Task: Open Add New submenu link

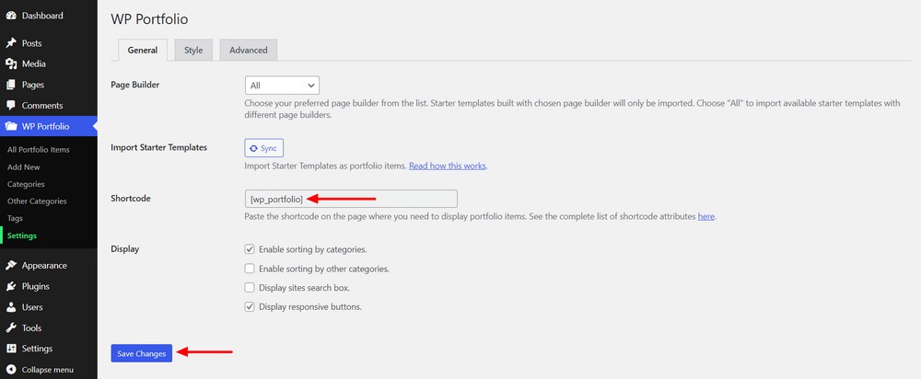Action: (x=24, y=167)
